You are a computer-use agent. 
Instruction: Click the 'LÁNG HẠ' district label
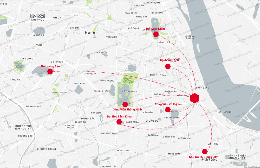point(15,80)
